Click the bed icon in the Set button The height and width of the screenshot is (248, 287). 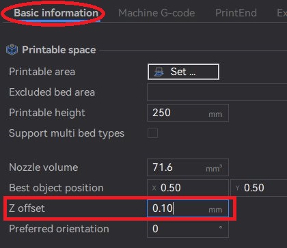point(159,72)
